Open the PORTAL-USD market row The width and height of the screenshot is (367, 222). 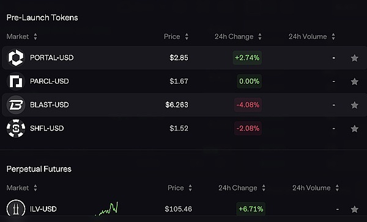[x=183, y=58]
